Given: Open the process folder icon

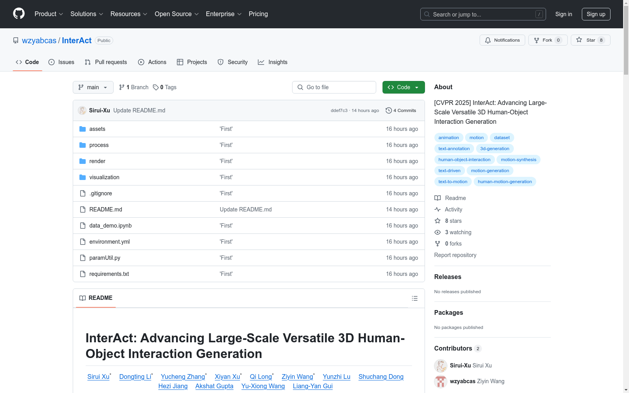Looking at the screenshot, I should tap(83, 145).
